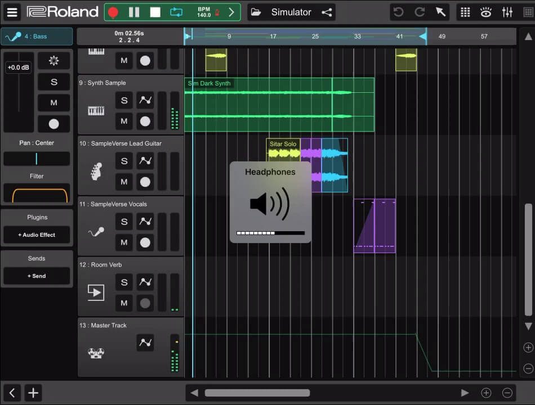Image resolution: width=535 pixels, height=405 pixels.
Task: Toggle loop playback mode
Action: [x=176, y=12]
